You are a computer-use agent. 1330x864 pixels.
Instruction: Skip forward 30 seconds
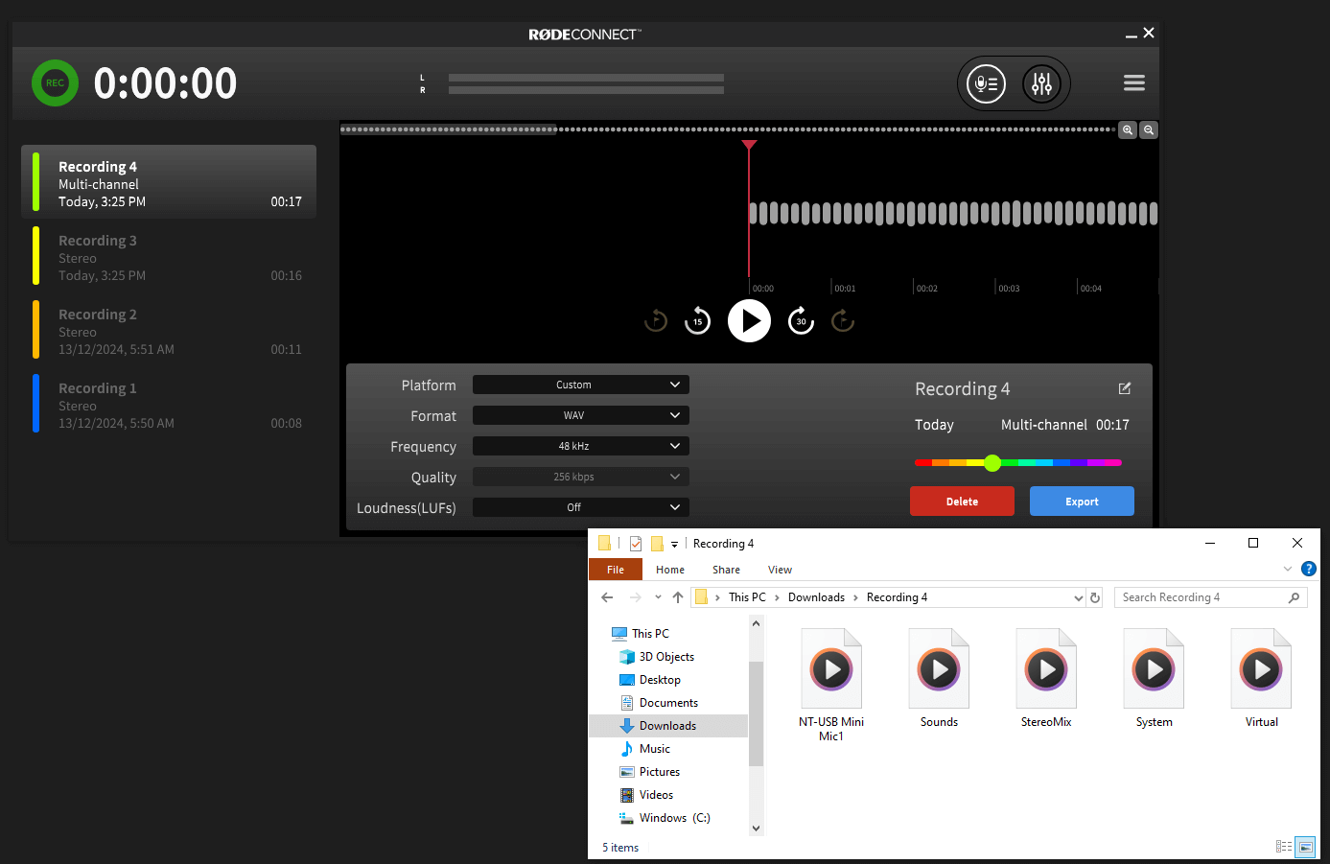tap(801, 321)
